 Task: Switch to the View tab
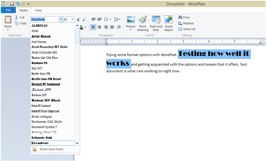point(38,10)
